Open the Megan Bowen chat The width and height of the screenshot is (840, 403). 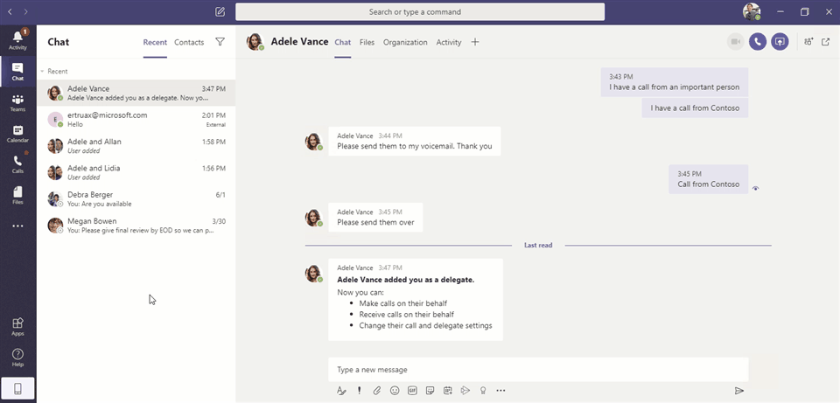pyautogui.click(x=136, y=226)
